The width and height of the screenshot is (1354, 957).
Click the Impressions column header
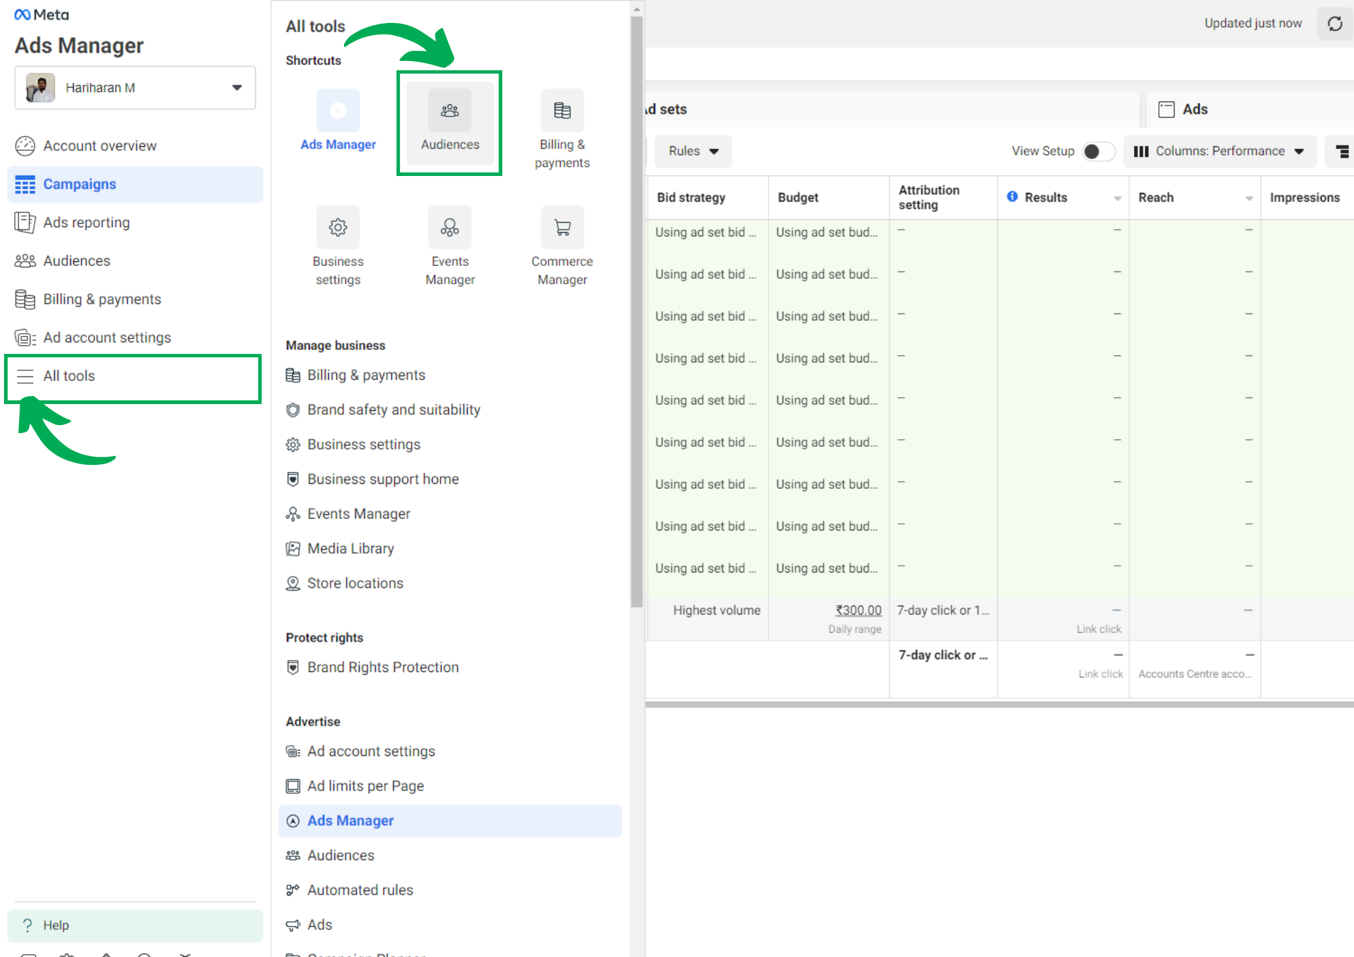click(x=1307, y=197)
